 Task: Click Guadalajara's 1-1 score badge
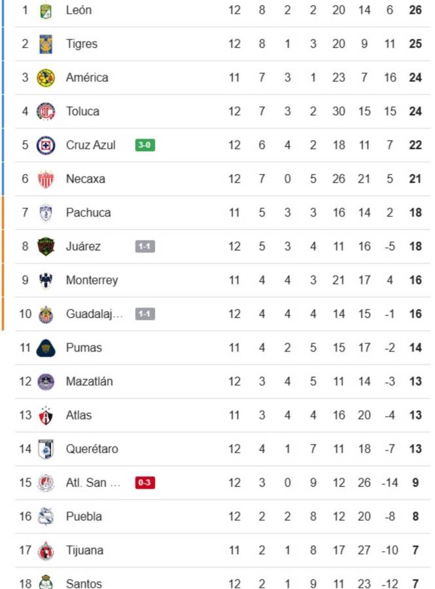click(x=145, y=314)
